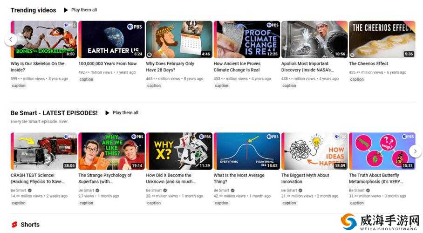Select the 'Why Does February Only Have 28 Days' thumbnail
Screen dimensions: 423x233
[179, 40]
